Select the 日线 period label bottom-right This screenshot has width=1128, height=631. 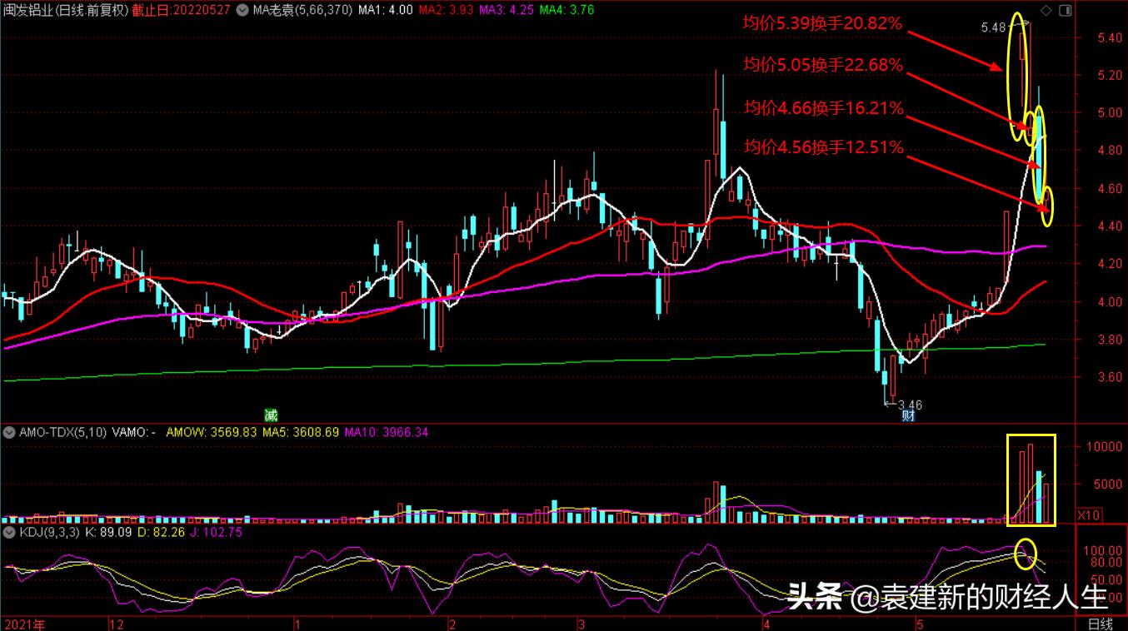pyautogui.click(x=1100, y=624)
